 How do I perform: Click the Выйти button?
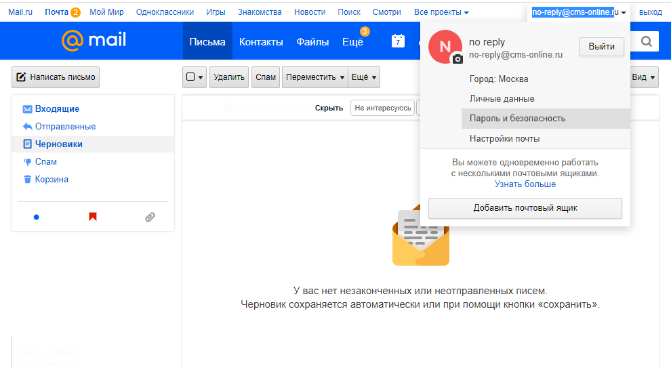click(601, 46)
